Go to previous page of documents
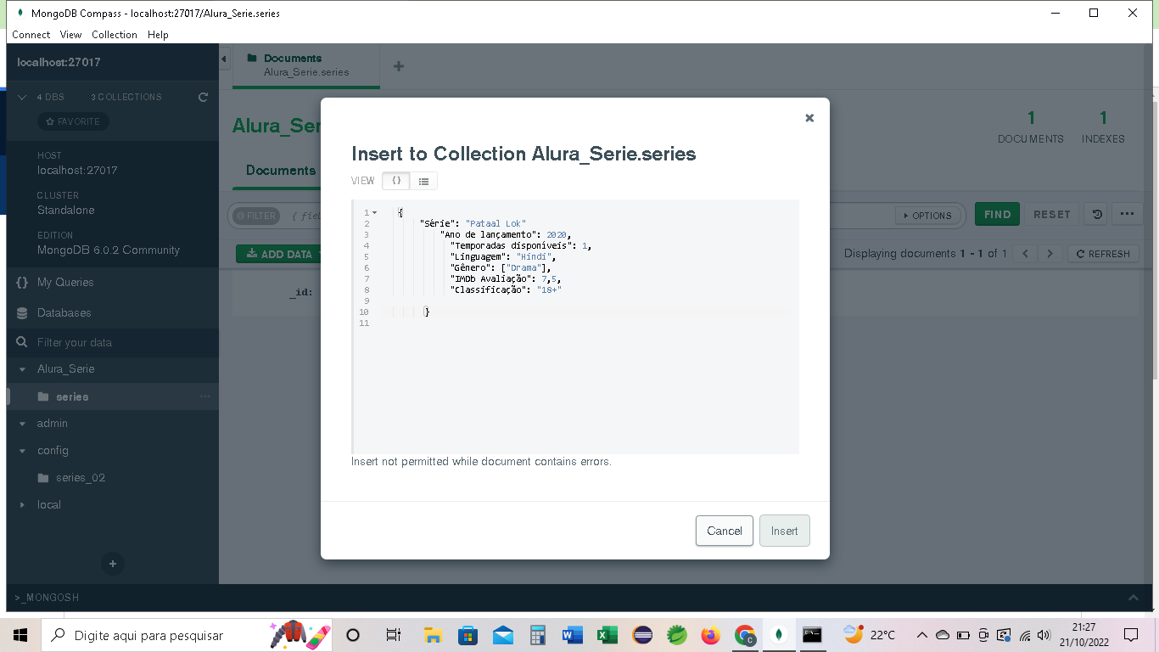The image size is (1159, 652). pyautogui.click(x=1026, y=254)
